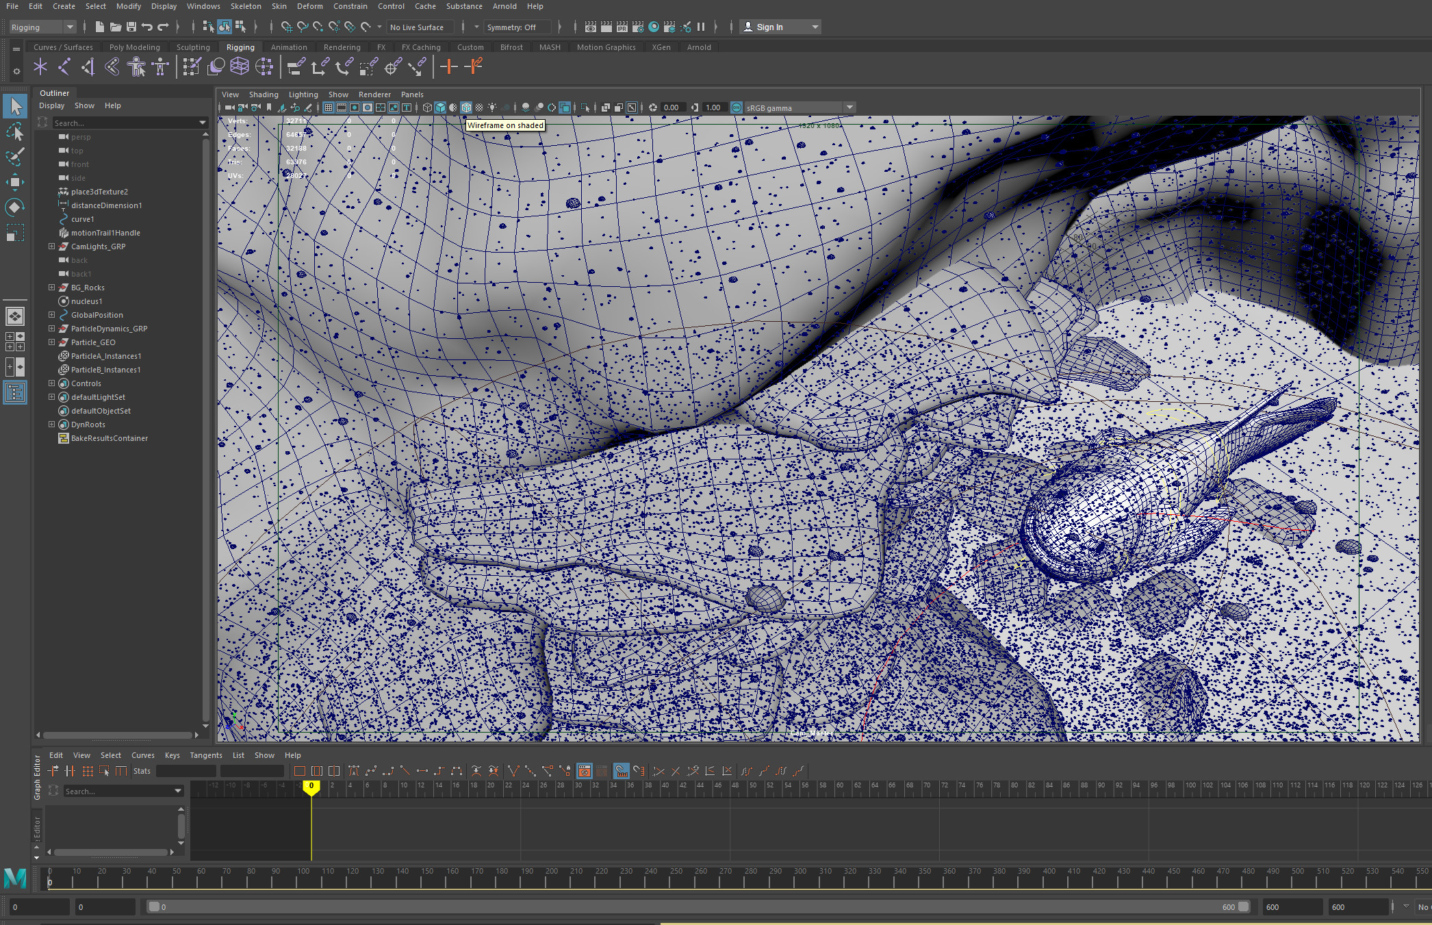Open the Sign In dropdown arrow

[815, 27]
